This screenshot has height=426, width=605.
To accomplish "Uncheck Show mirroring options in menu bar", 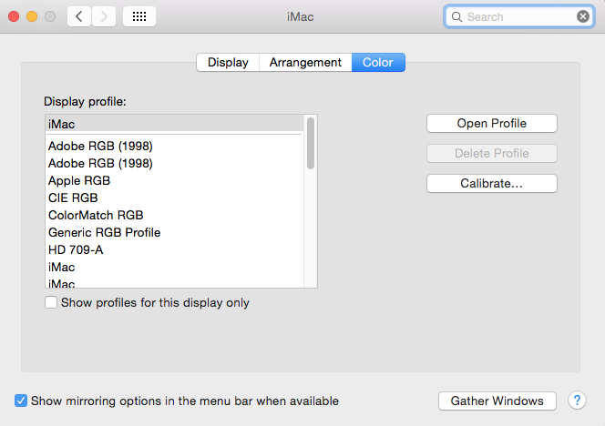I will coord(21,401).
